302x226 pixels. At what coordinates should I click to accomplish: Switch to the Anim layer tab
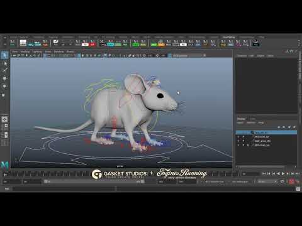click(x=252, y=119)
